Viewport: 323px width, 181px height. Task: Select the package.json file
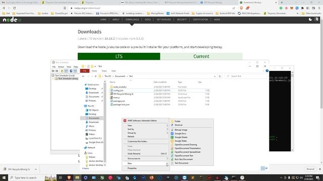point(119,101)
